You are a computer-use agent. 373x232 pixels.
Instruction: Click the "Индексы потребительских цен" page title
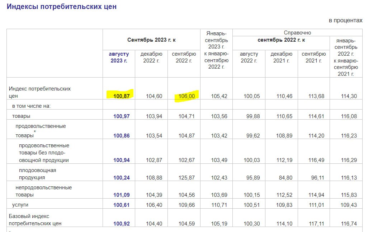pyautogui.click(x=62, y=7)
